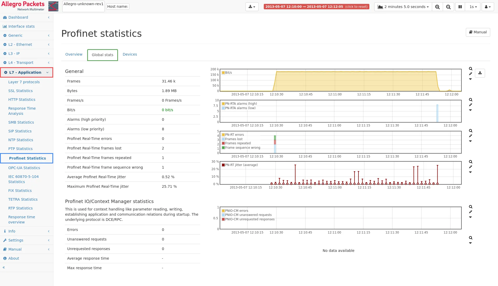Click the zoom in magnifier icon

pyautogui.click(x=437, y=7)
